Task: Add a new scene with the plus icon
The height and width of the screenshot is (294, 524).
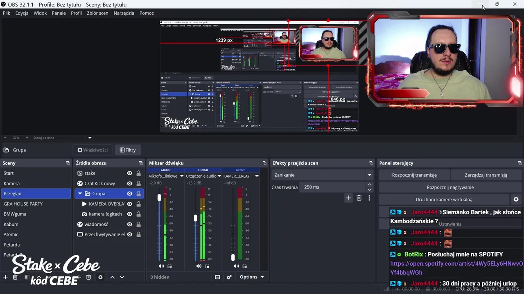Action: 5,277
